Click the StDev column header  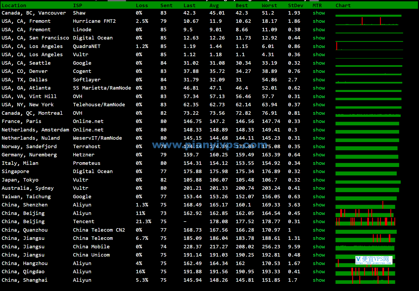coord(295,6)
